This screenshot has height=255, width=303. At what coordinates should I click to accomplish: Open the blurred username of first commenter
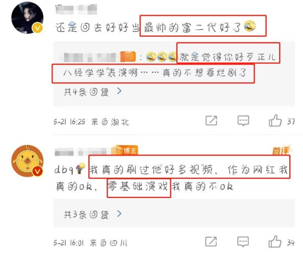tap(76, 9)
